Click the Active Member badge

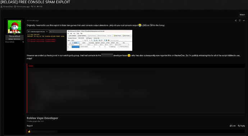[x=14, y=39]
